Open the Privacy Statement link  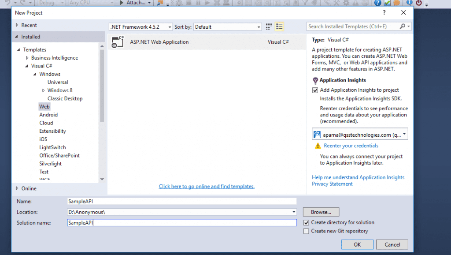(x=332, y=184)
